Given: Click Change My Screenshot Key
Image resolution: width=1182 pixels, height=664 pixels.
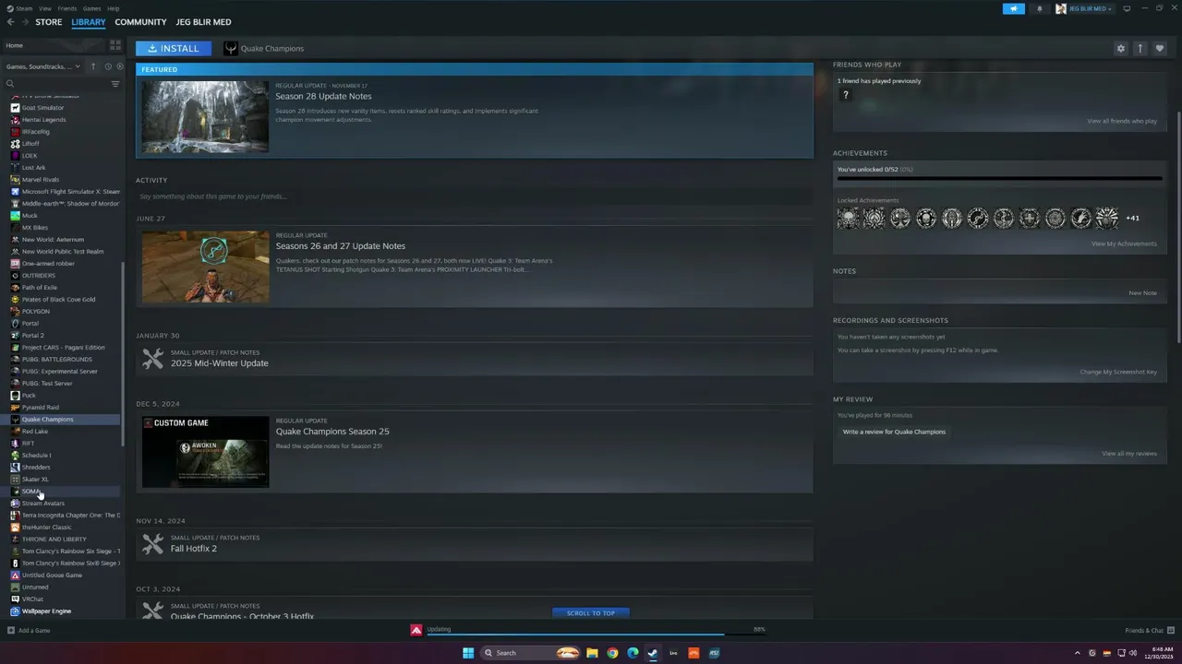Looking at the screenshot, I should pos(1118,372).
